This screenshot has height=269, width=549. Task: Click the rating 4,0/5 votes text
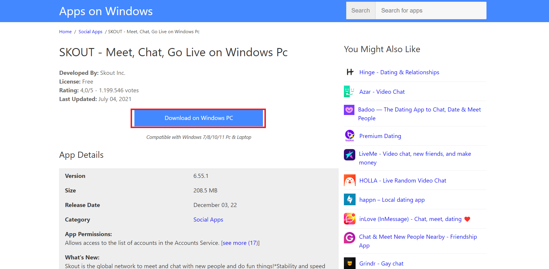(x=99, y=90)
